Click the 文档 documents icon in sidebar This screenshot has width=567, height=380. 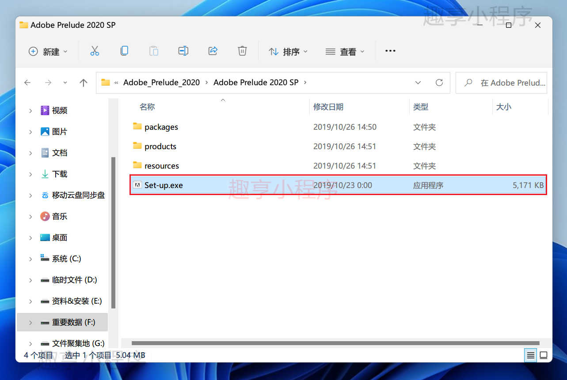[x=45, y=153]
